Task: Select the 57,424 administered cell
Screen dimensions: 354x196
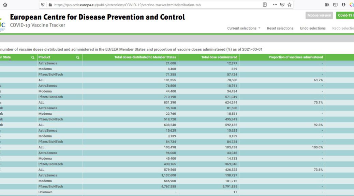Action: [209, 74]
